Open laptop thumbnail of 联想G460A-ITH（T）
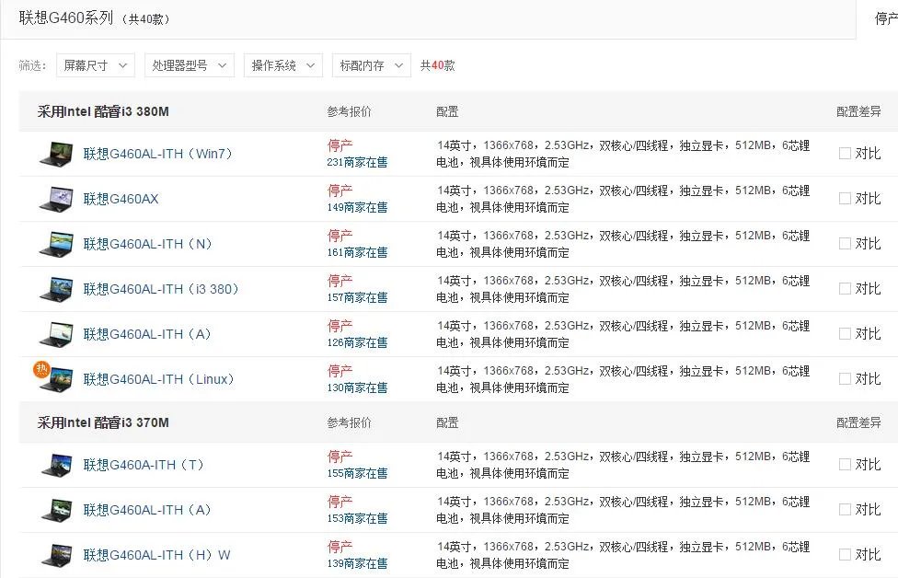This screenshot has width=898, height=578. pyautogui.click(x=56, y=465)
